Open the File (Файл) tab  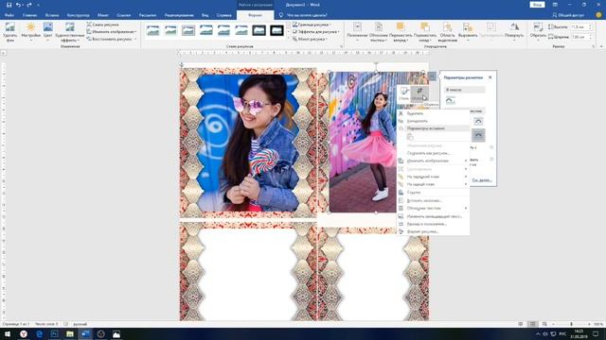click(9, 15)
